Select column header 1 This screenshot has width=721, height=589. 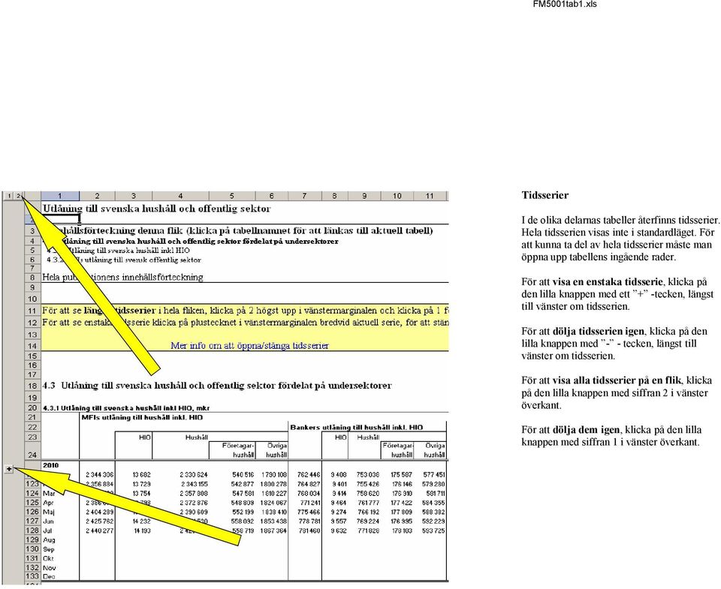60,196
